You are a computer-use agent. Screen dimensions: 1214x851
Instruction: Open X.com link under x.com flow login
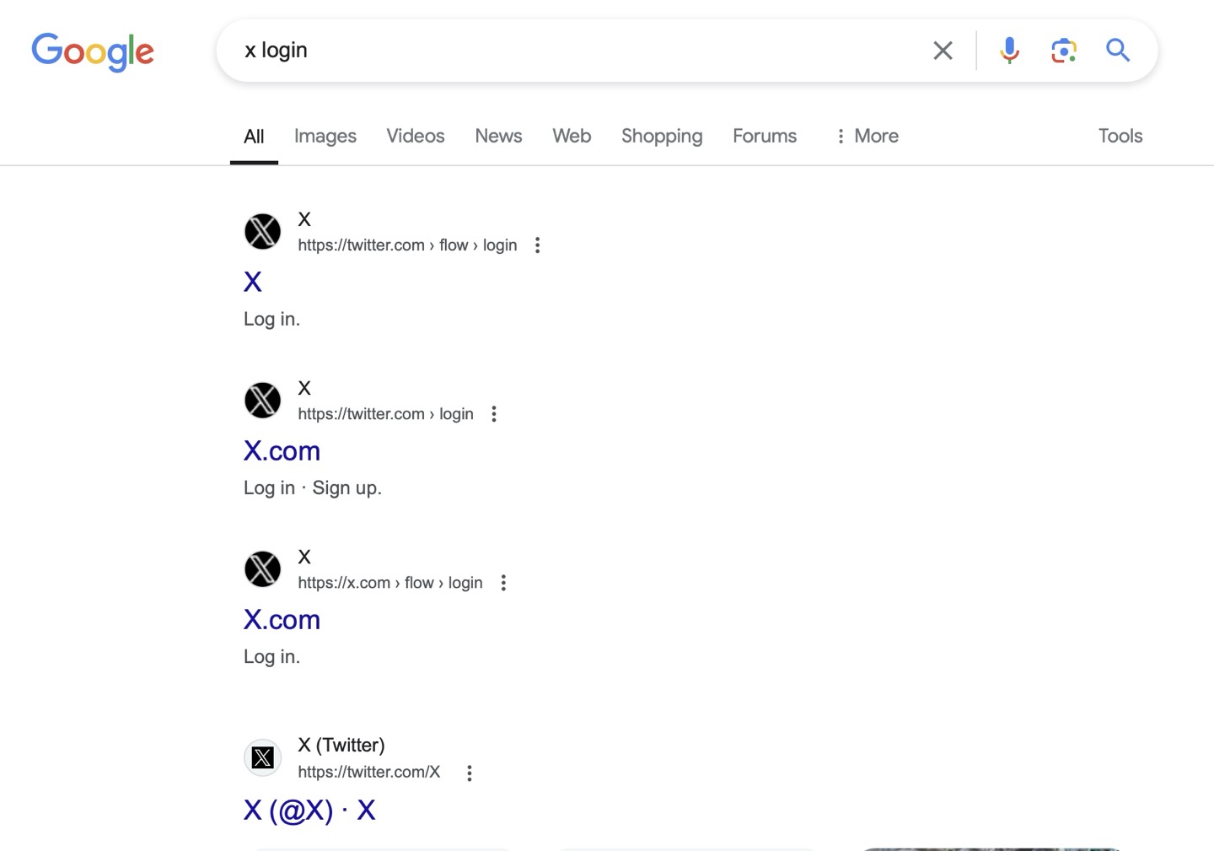click(282, 620)
